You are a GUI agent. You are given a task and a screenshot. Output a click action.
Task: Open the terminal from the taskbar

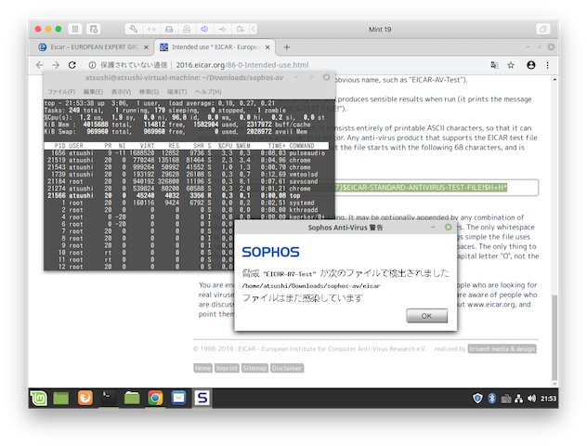click(108, 398)
